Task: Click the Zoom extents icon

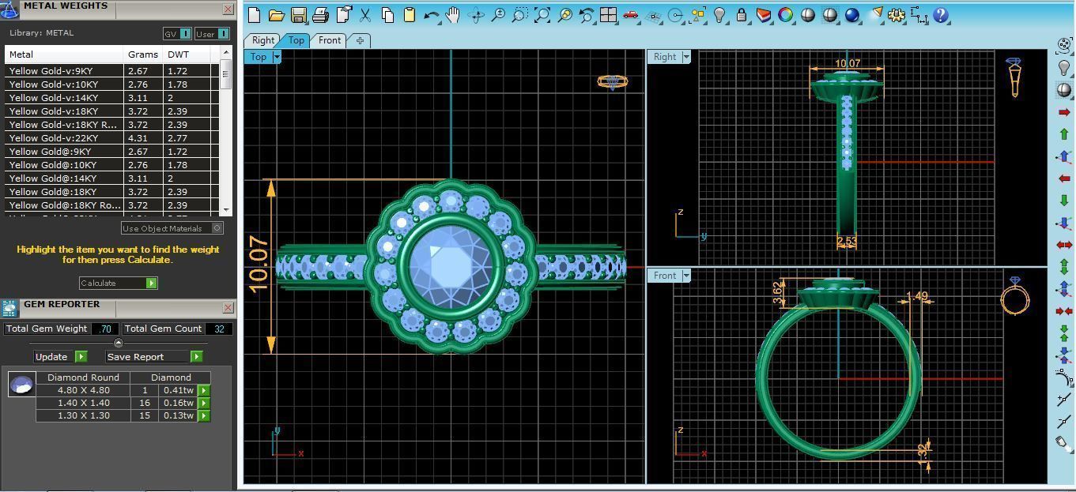Action: [x=542, y=15]
